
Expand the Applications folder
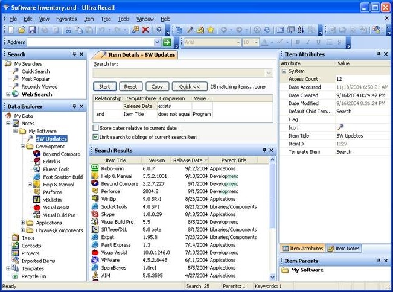pyautogui.click(x=22, y=223)
